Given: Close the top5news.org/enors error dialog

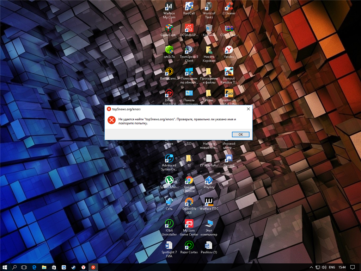Looking at the screenshot, I should click(x=248, y=109).
